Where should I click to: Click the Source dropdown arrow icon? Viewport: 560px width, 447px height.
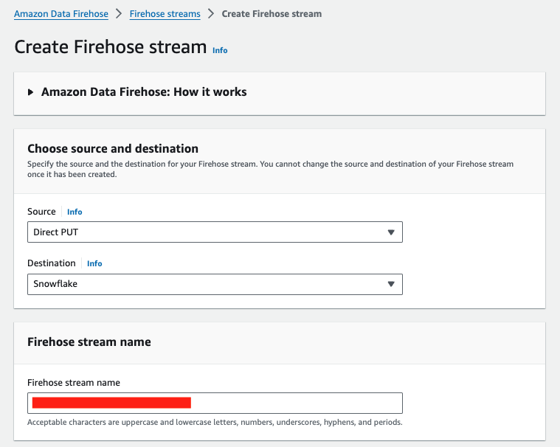391,232
